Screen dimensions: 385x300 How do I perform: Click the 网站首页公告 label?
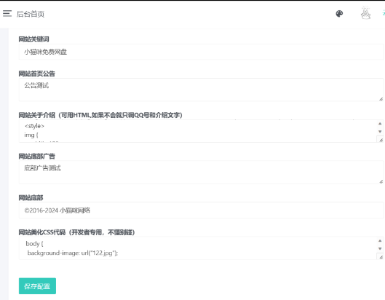pyautogui.click(x=37, y=74)
